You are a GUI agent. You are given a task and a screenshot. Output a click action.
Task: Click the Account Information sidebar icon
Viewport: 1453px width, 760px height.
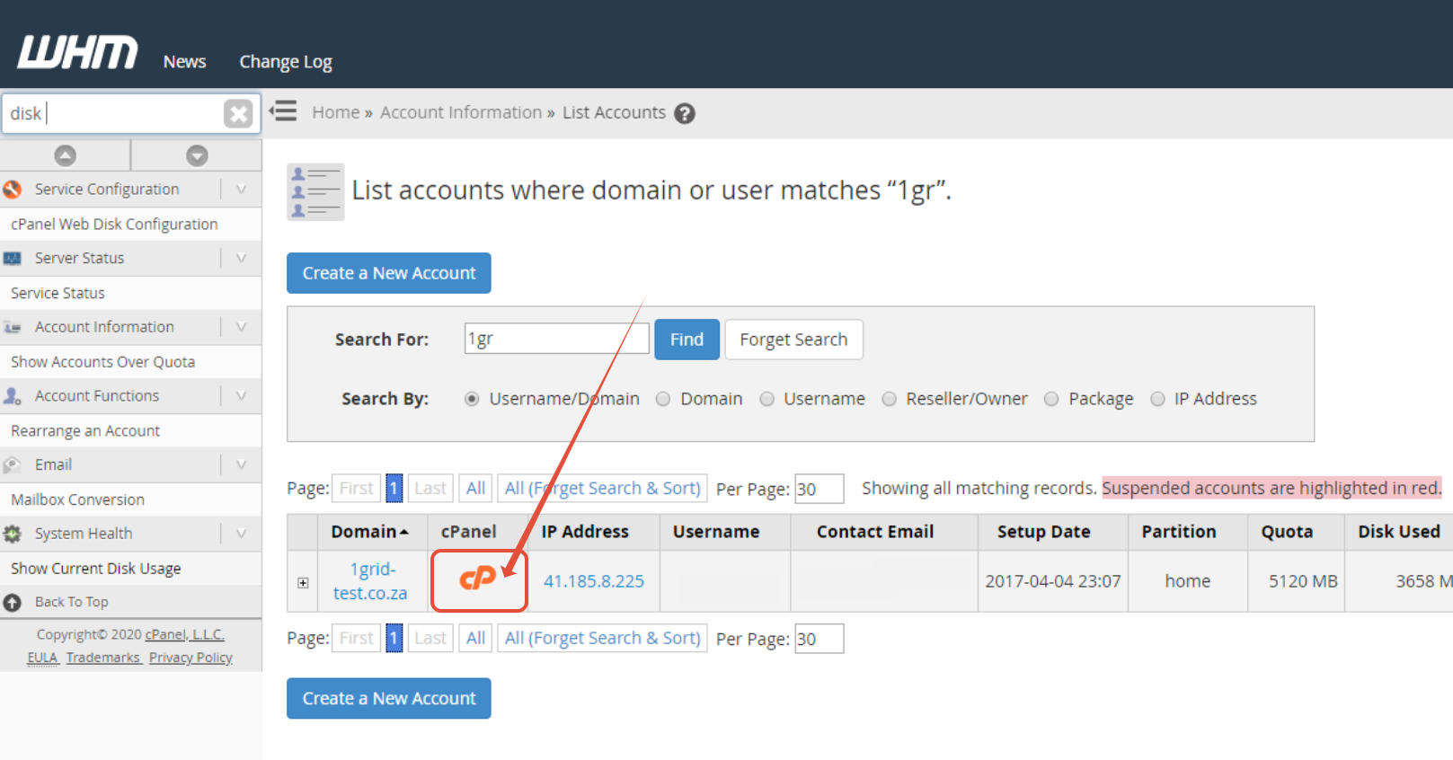click(x=13, y=328)
